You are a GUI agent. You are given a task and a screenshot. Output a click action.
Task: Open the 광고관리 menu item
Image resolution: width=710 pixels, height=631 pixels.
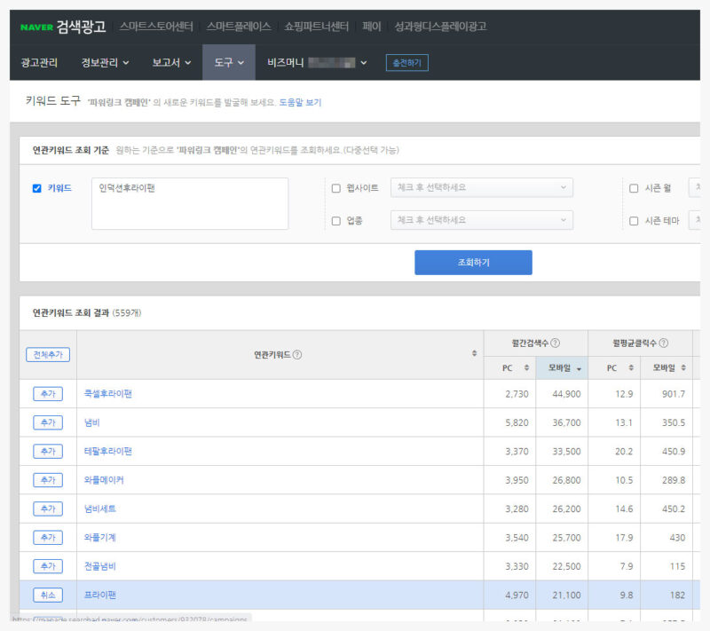tap(39, 63)
